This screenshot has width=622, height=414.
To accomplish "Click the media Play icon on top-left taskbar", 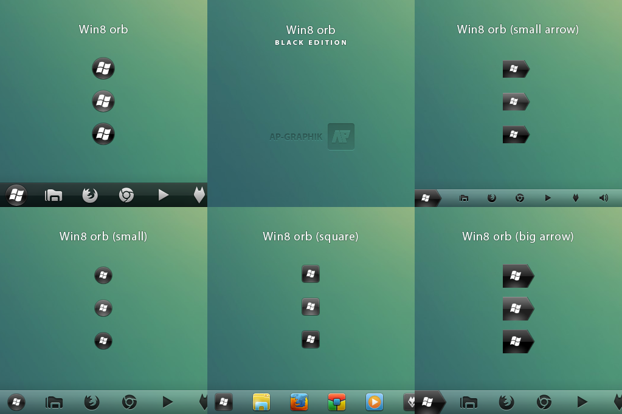I will pyautogui.click(x=163, y=195).
